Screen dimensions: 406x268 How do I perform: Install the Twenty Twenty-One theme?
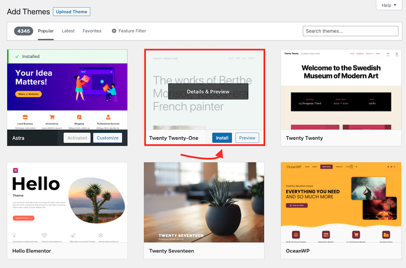pyautogui.click(x=222, y=138)
